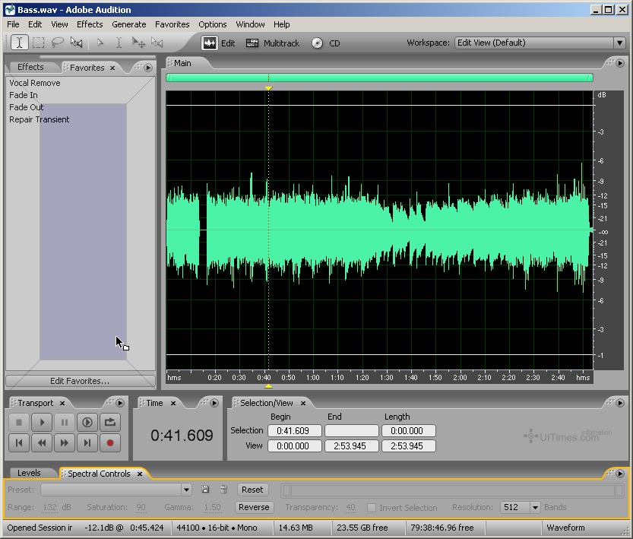Close the Spectral Controls tab
The height and width of the screenshot is (539, 633).
click(x=140, y=474)
